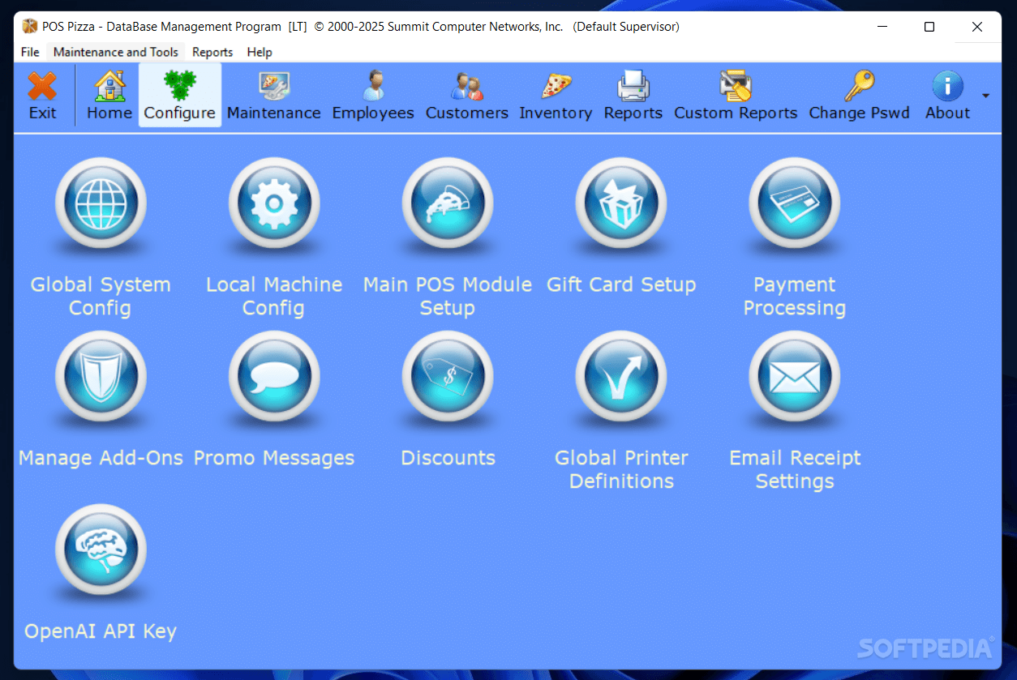Screen dimensions: 1017x680
Task: Go to Home in the toolbar
Action: (109, 96)
